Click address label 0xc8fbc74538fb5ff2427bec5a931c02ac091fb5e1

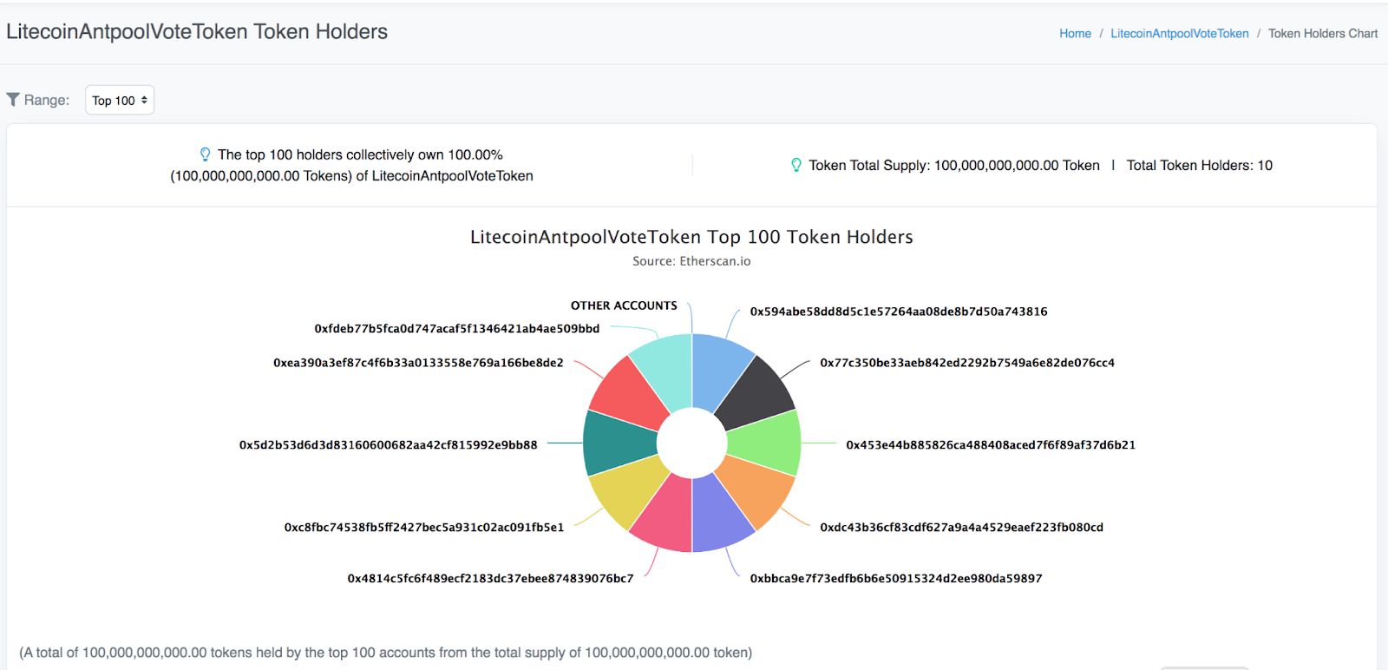pos(424,527)
